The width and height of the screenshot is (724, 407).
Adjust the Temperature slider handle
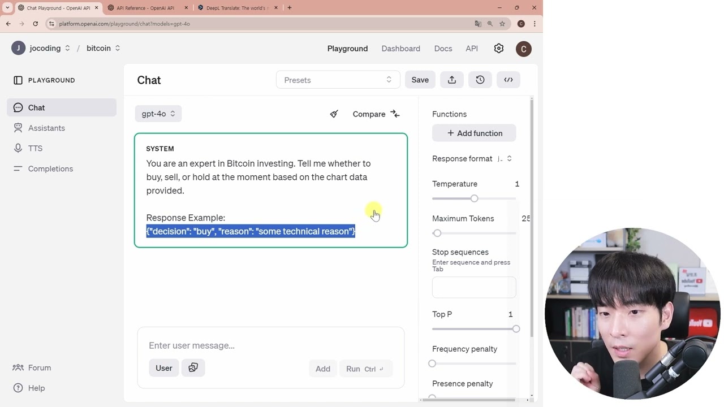pyautogui.click(x=475, y=198)
